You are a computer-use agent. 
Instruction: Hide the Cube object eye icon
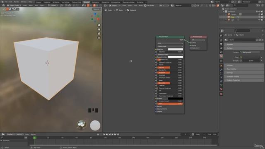coord(259,17)
